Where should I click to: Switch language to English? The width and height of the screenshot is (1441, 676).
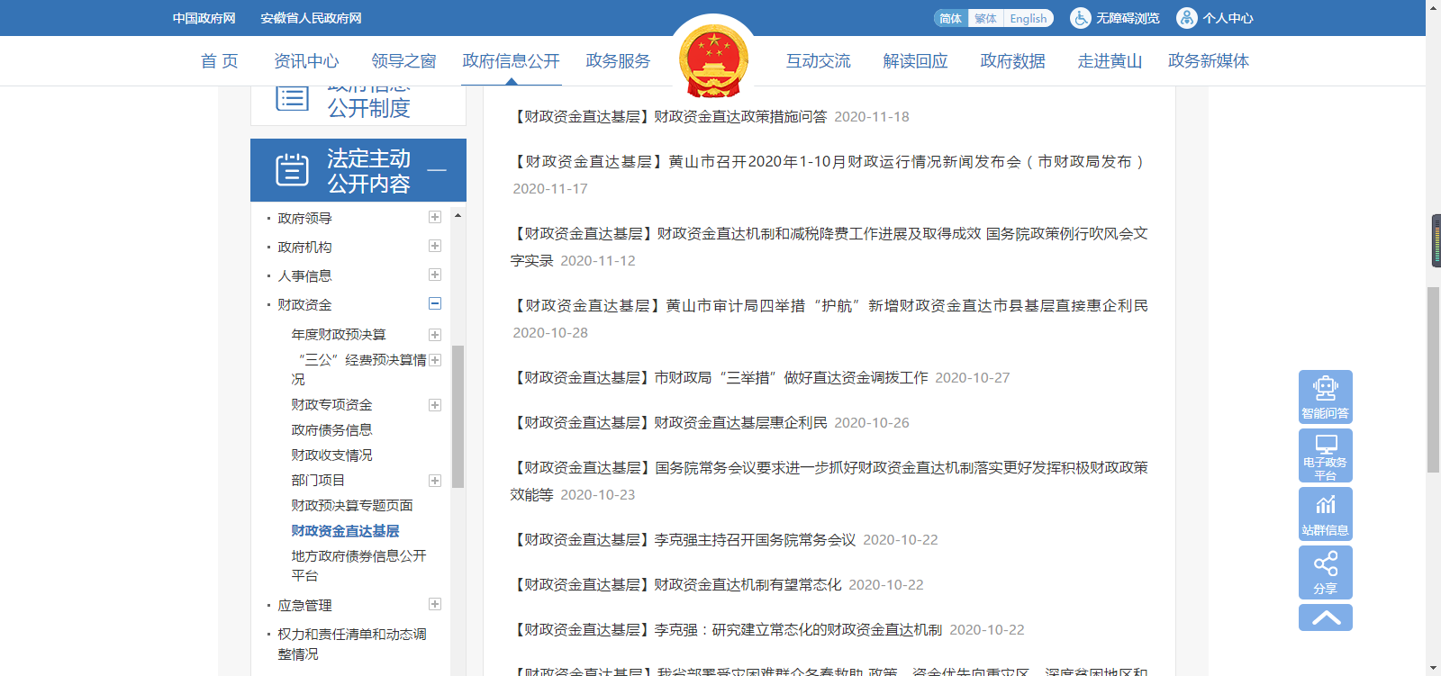(1028, 18)
